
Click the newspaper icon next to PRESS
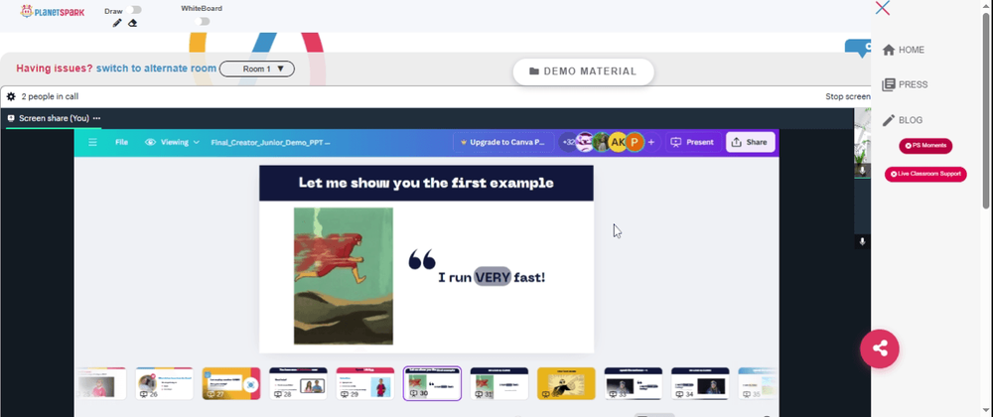(x=889, y=84)
